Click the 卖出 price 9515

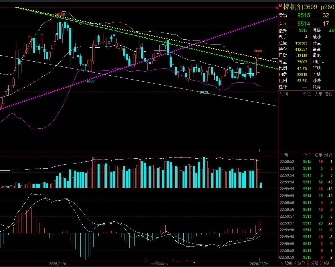(x=304, y=15)
